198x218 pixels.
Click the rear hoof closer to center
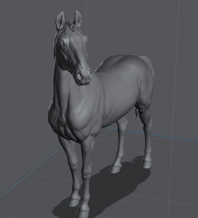pyautogui.click(x=115, y=168)
